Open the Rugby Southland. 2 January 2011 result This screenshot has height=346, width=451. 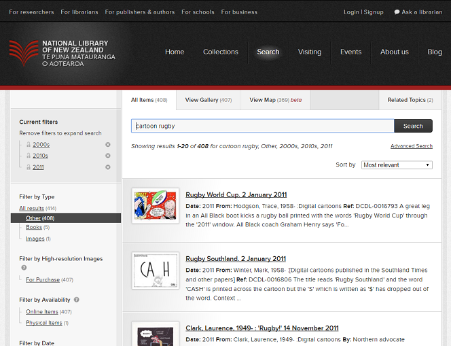tap(236, 259)
